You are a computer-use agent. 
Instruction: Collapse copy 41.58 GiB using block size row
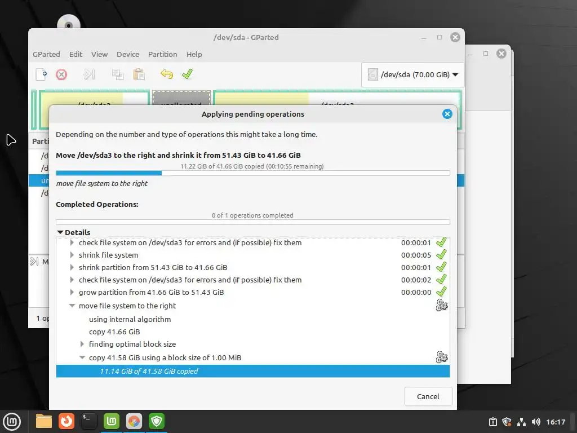tap(82, 357)
